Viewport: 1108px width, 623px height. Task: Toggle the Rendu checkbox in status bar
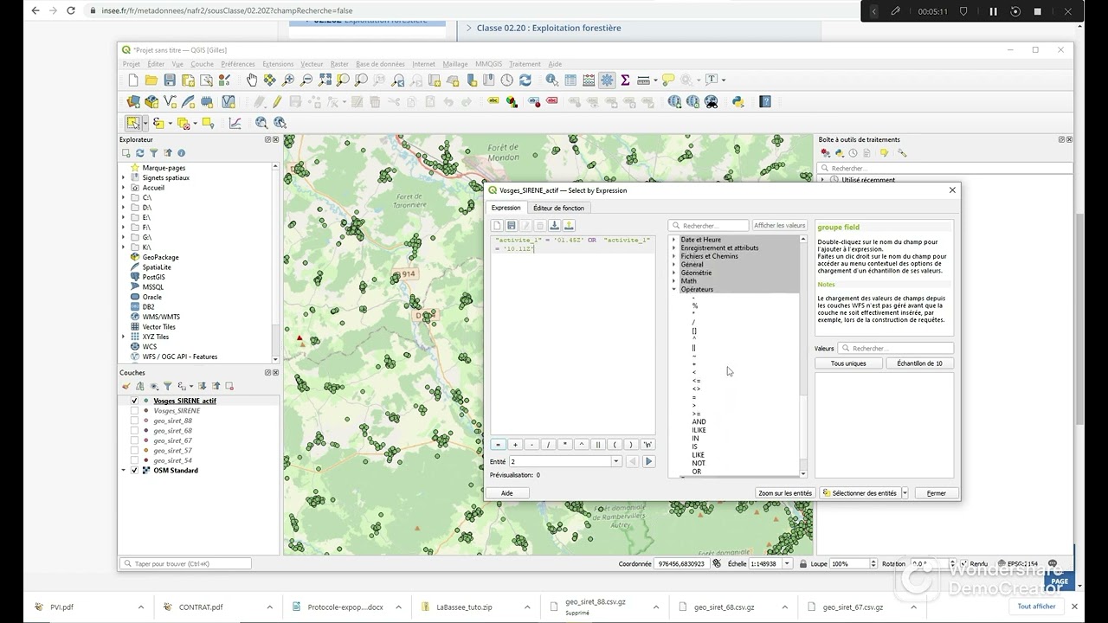963,563
